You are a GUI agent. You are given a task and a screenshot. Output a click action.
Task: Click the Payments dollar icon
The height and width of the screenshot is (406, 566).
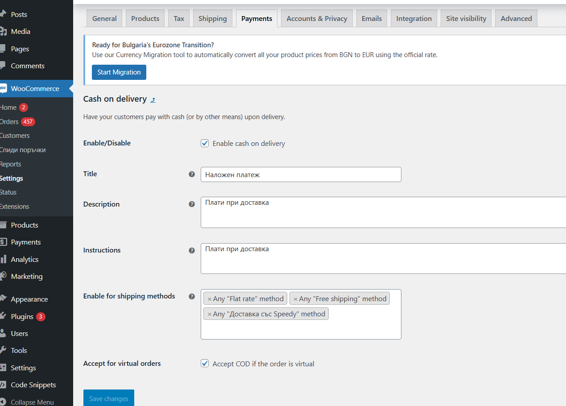(3, 242)
